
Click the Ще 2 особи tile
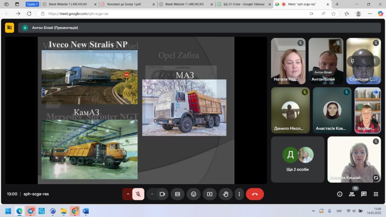pyautogui.click(x=297, y=159)
